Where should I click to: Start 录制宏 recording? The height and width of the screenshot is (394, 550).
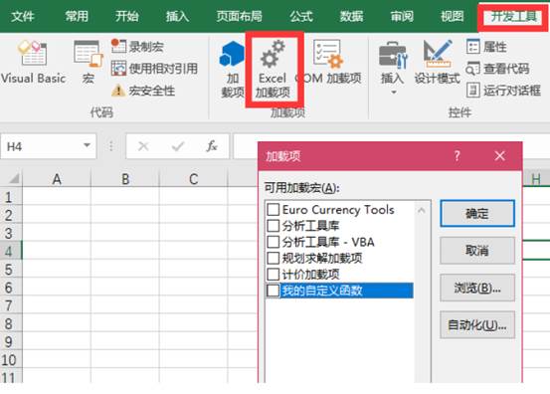click(x=137, y=47)
